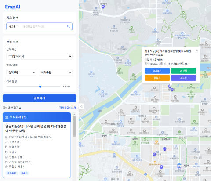Click the location icon beside the card address
Screen dimensions: 211x181
coord(6,137)
